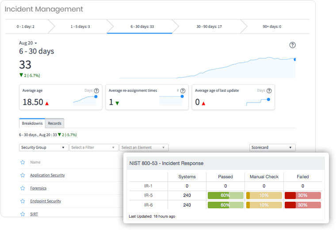Switch to the Breakdowns tab
Screen dimensions: 336x230
(x=32, y=123)
